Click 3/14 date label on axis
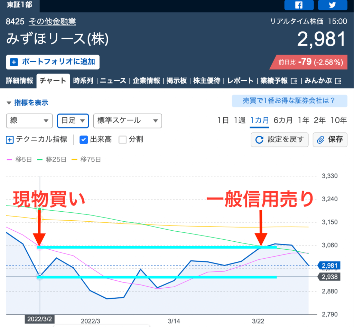The height and width of the screenshot is (327, 354). click(x=174, y=321)
